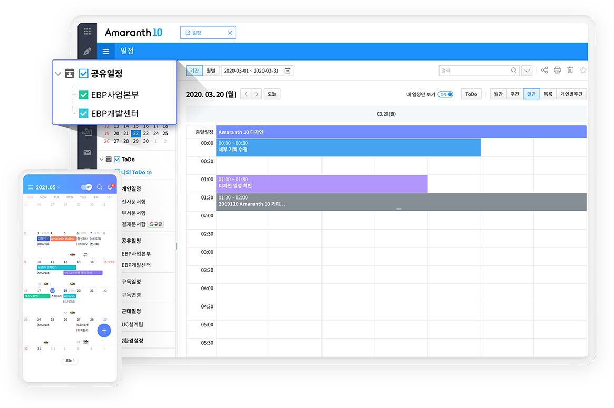Open the 2019110 Amaranth 10 기획 event
Screen dimensions: 614x408
click(402, 202)
